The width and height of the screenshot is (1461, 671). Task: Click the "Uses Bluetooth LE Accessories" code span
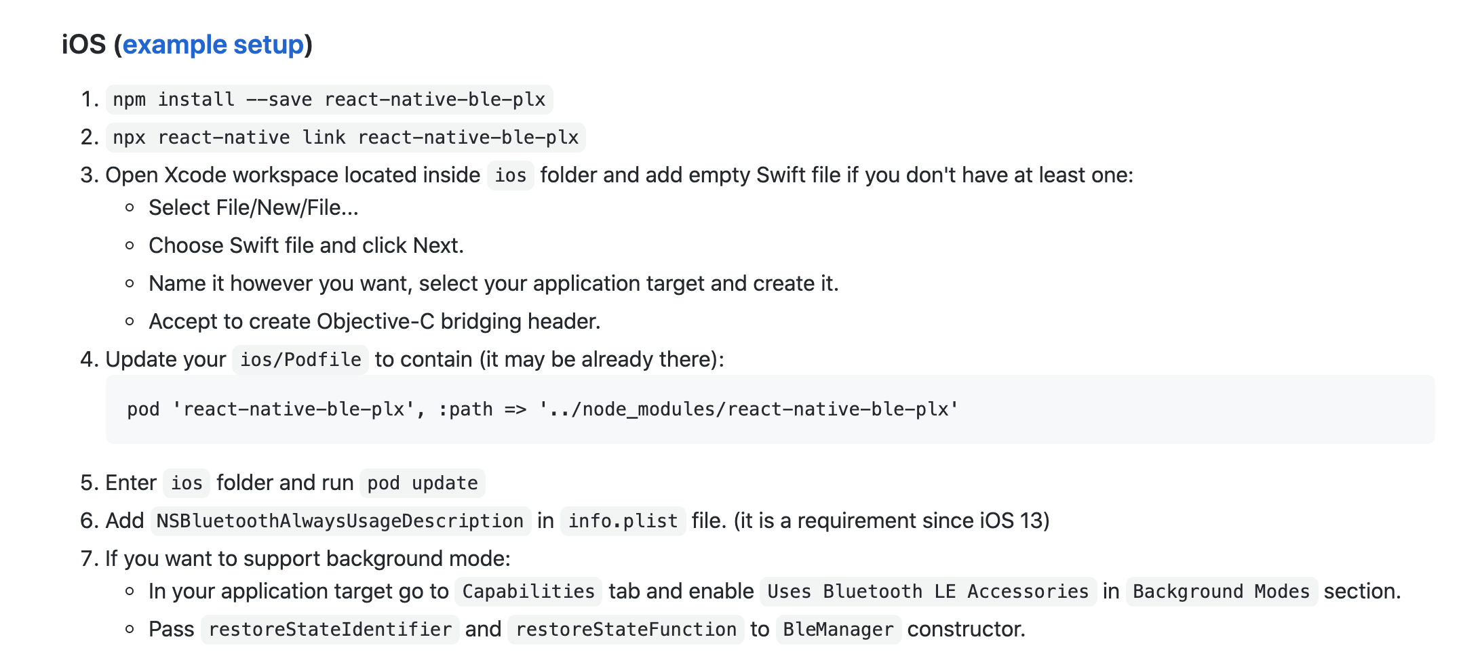928,591
